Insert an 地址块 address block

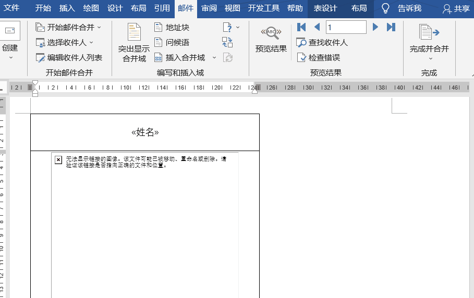(x=172, y=27)
